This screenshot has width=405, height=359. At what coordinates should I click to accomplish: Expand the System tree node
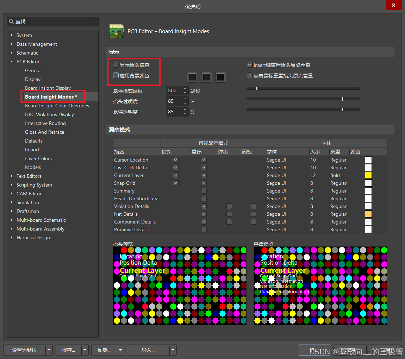pos(12,35)
